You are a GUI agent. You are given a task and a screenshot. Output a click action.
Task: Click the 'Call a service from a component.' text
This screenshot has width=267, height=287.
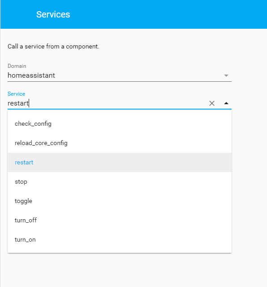(53, 47)
